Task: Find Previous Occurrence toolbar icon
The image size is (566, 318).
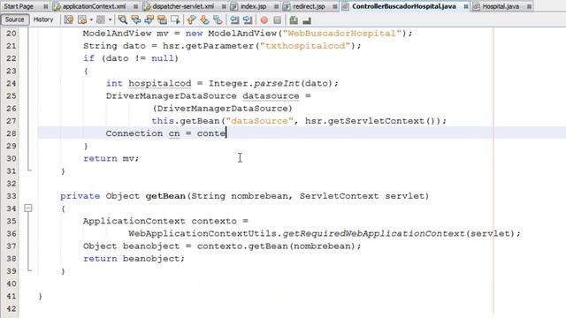Action: (x=136, y=19)
